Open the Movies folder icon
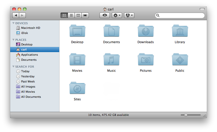217x132 pixels. (77, 59)
